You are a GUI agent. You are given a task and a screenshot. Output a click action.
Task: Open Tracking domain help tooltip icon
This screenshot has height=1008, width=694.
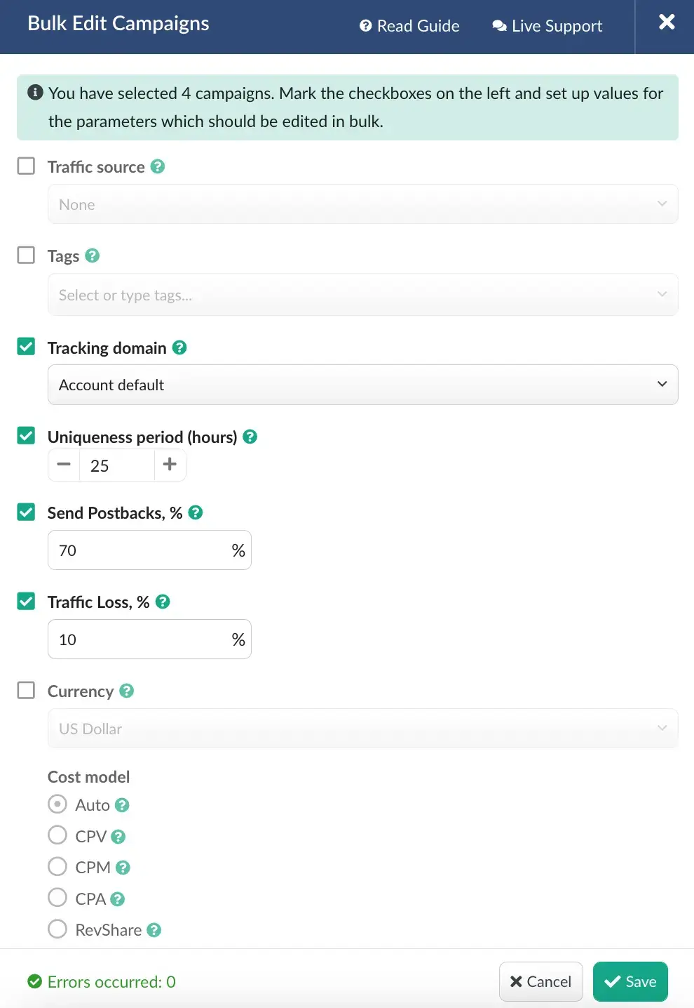click(x=179, y=347)
